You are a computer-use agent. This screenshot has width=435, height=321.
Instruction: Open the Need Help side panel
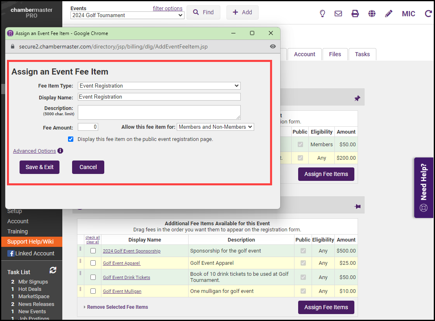click(x=424, y=187)
